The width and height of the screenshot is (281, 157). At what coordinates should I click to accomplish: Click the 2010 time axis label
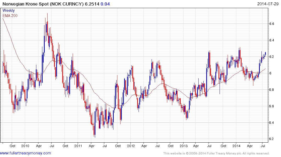pyautogui.click(x=25, y=146)
